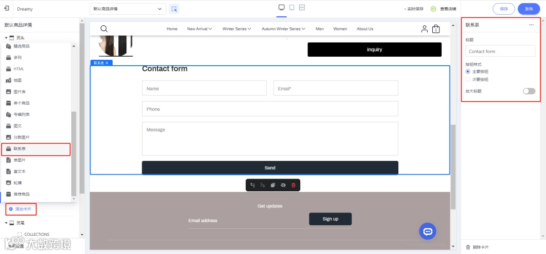Click the preview canvas vertical scrollbar
Viewport: 546px width, 254px height.
[453, 167]
